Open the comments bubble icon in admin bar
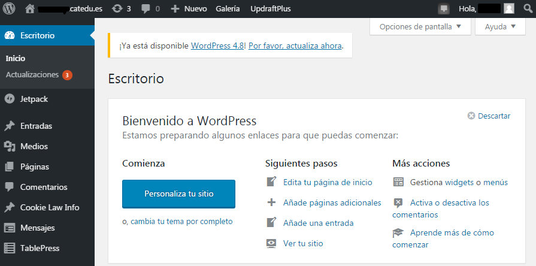 pyautogui.click(x=146, y=9)
